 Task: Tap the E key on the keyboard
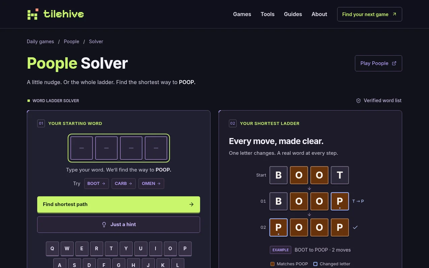[82, 249]
